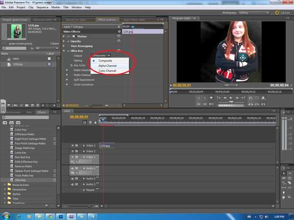Reset the Motion effect
This screenshot has height=220, width=294.
pyautogui.click(x=119, y=36)
